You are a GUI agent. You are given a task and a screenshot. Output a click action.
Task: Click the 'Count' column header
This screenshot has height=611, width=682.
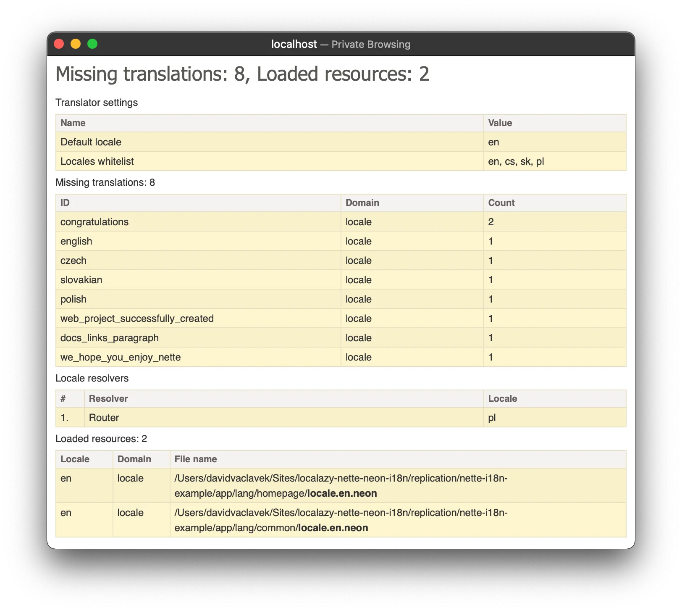coord(501,203)
